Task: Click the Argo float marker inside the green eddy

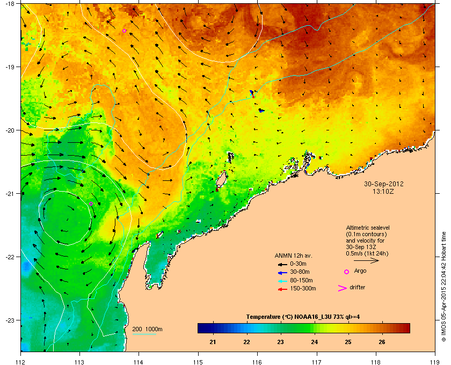Action: pyautogui.click(x=91, y=203)
